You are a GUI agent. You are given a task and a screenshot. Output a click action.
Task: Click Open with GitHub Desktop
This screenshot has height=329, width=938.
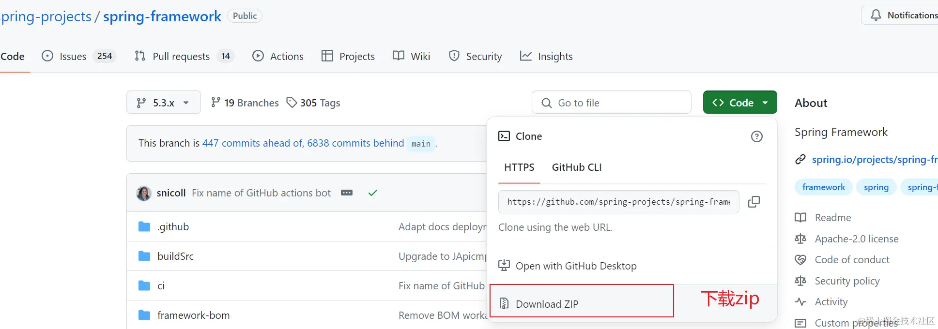(576, 266)
